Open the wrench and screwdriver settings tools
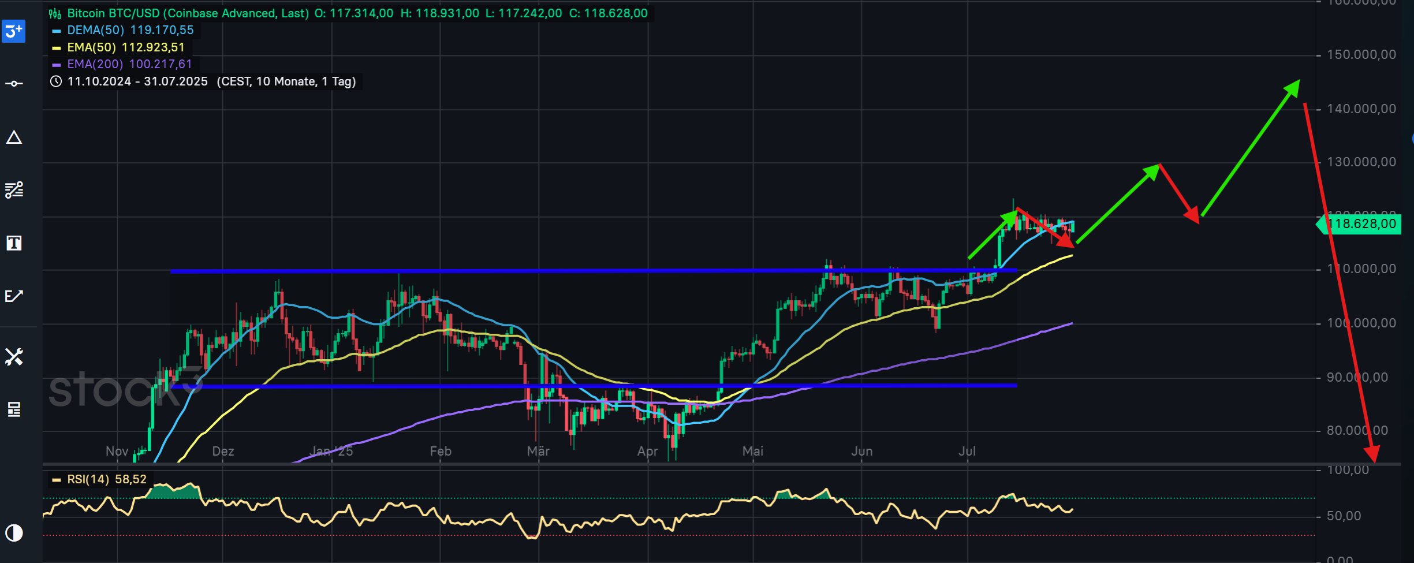Viewport: 1414px width, 563px height. [x=14, y=357]
